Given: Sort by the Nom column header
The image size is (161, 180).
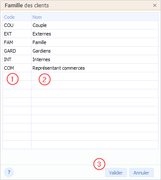Looking at the screenshot, I should pyautogui.click(x=95, y=17).
